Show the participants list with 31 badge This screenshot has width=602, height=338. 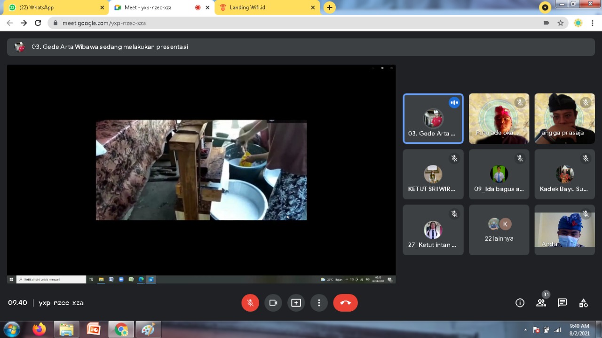(x=541, y=303)
